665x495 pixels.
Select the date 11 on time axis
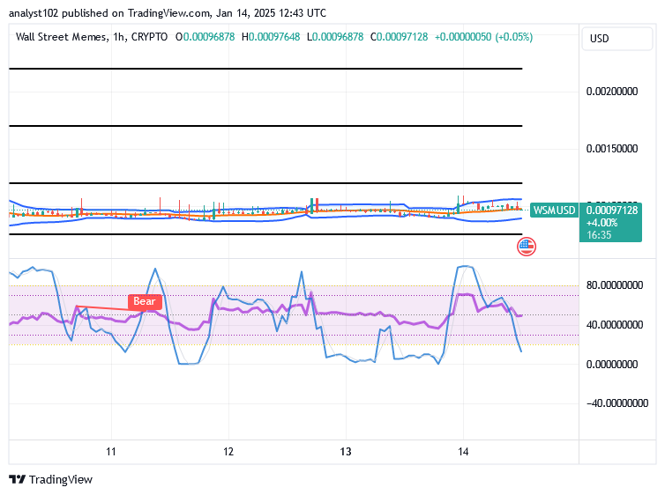point(111,452)
